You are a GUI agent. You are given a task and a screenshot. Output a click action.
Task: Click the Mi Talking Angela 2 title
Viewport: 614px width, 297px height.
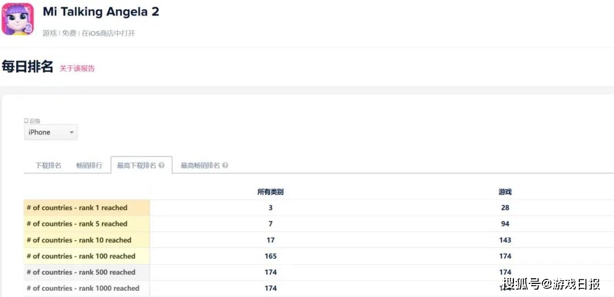point(101,12)
